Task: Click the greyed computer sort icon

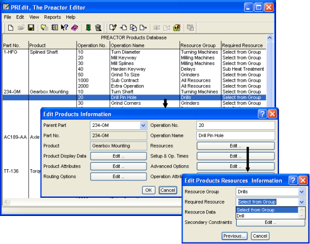Action: click(x=157, y=28)
